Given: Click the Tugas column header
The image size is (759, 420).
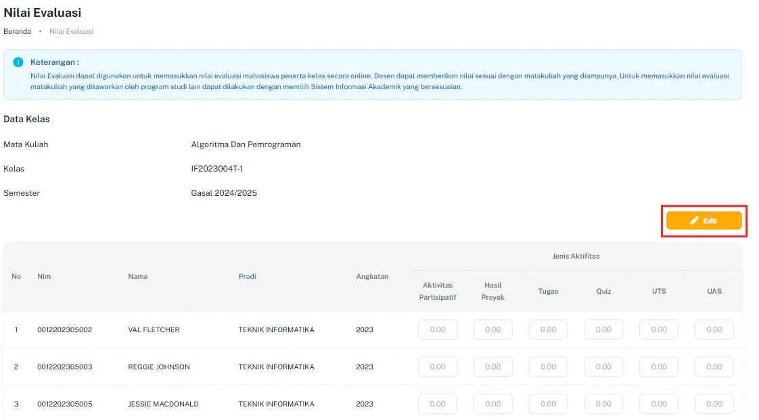Looking at the screenshot, I should tap(549, 291).
